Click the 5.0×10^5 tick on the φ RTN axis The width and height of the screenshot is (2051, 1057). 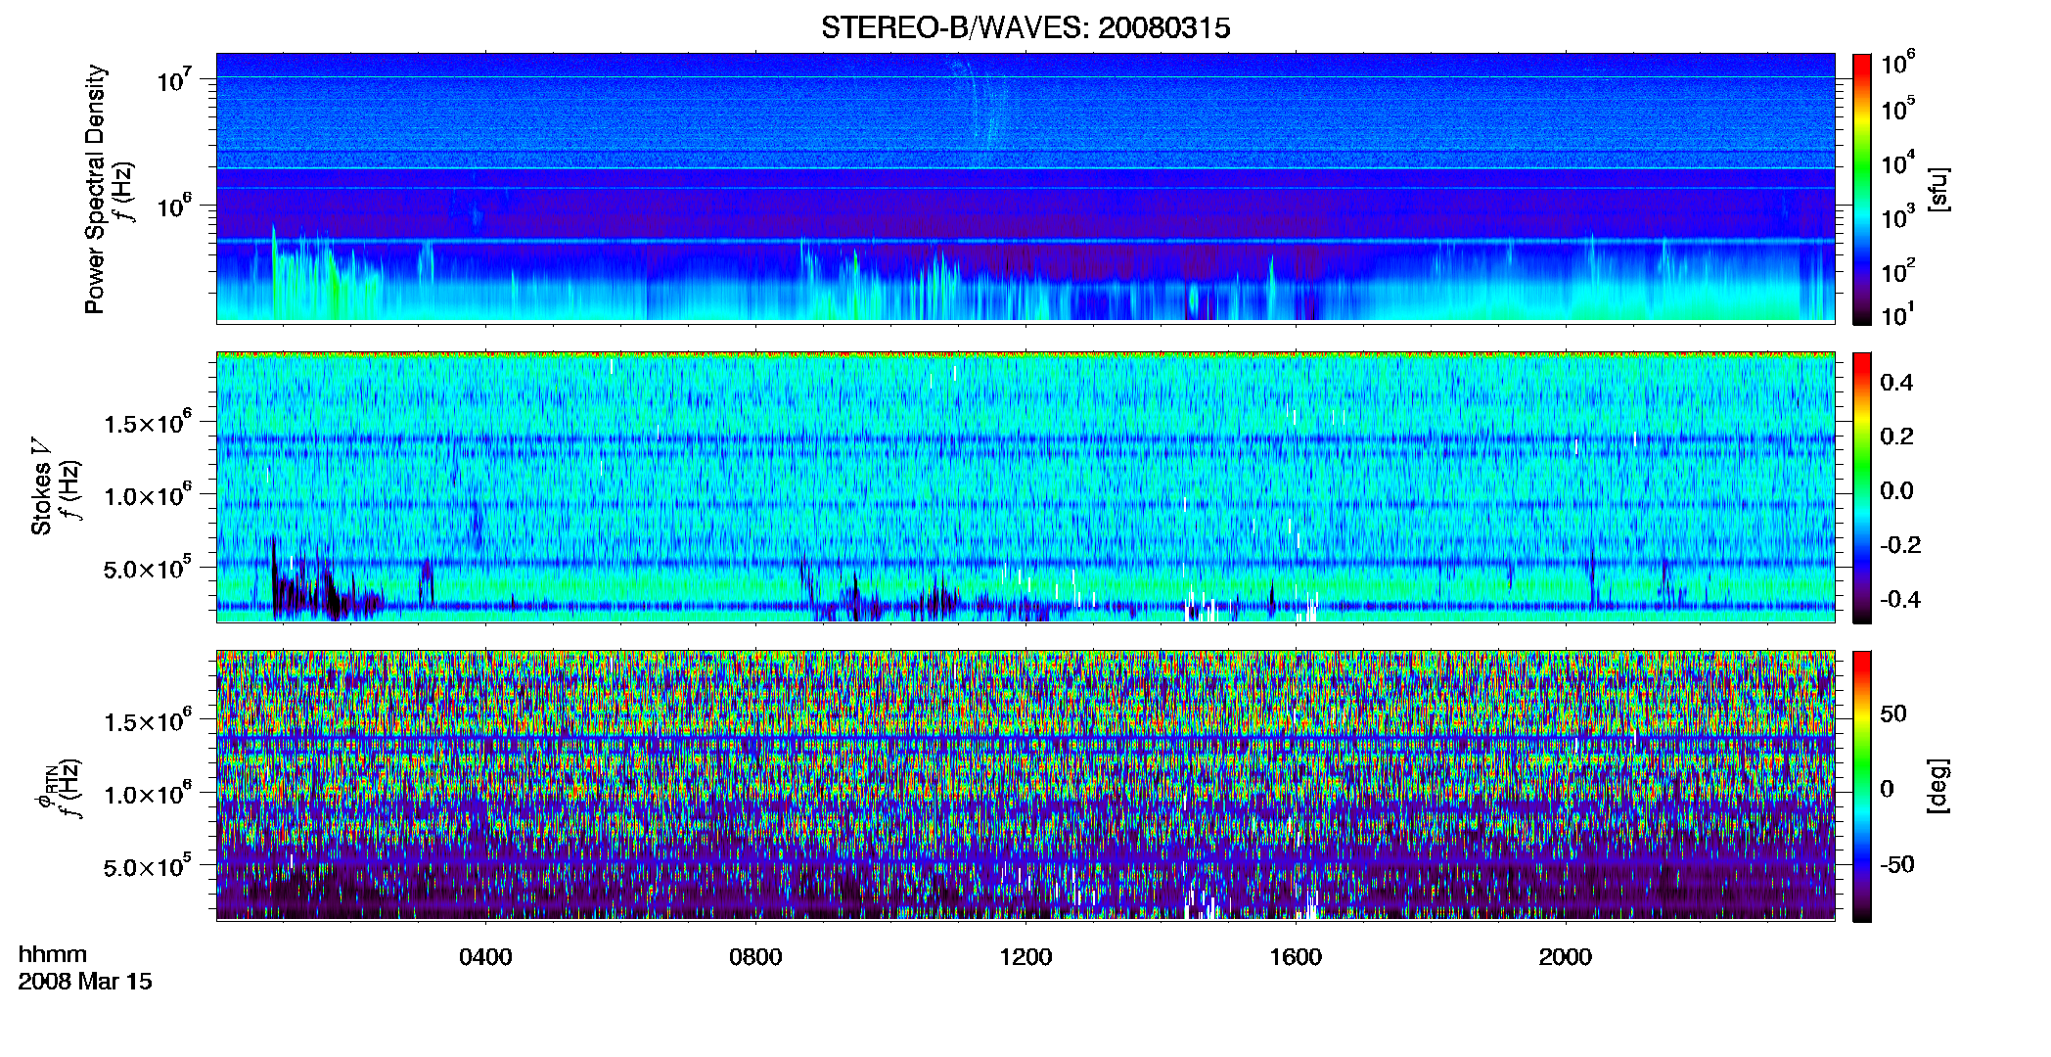pyautogui.click(x=148, y=866)
